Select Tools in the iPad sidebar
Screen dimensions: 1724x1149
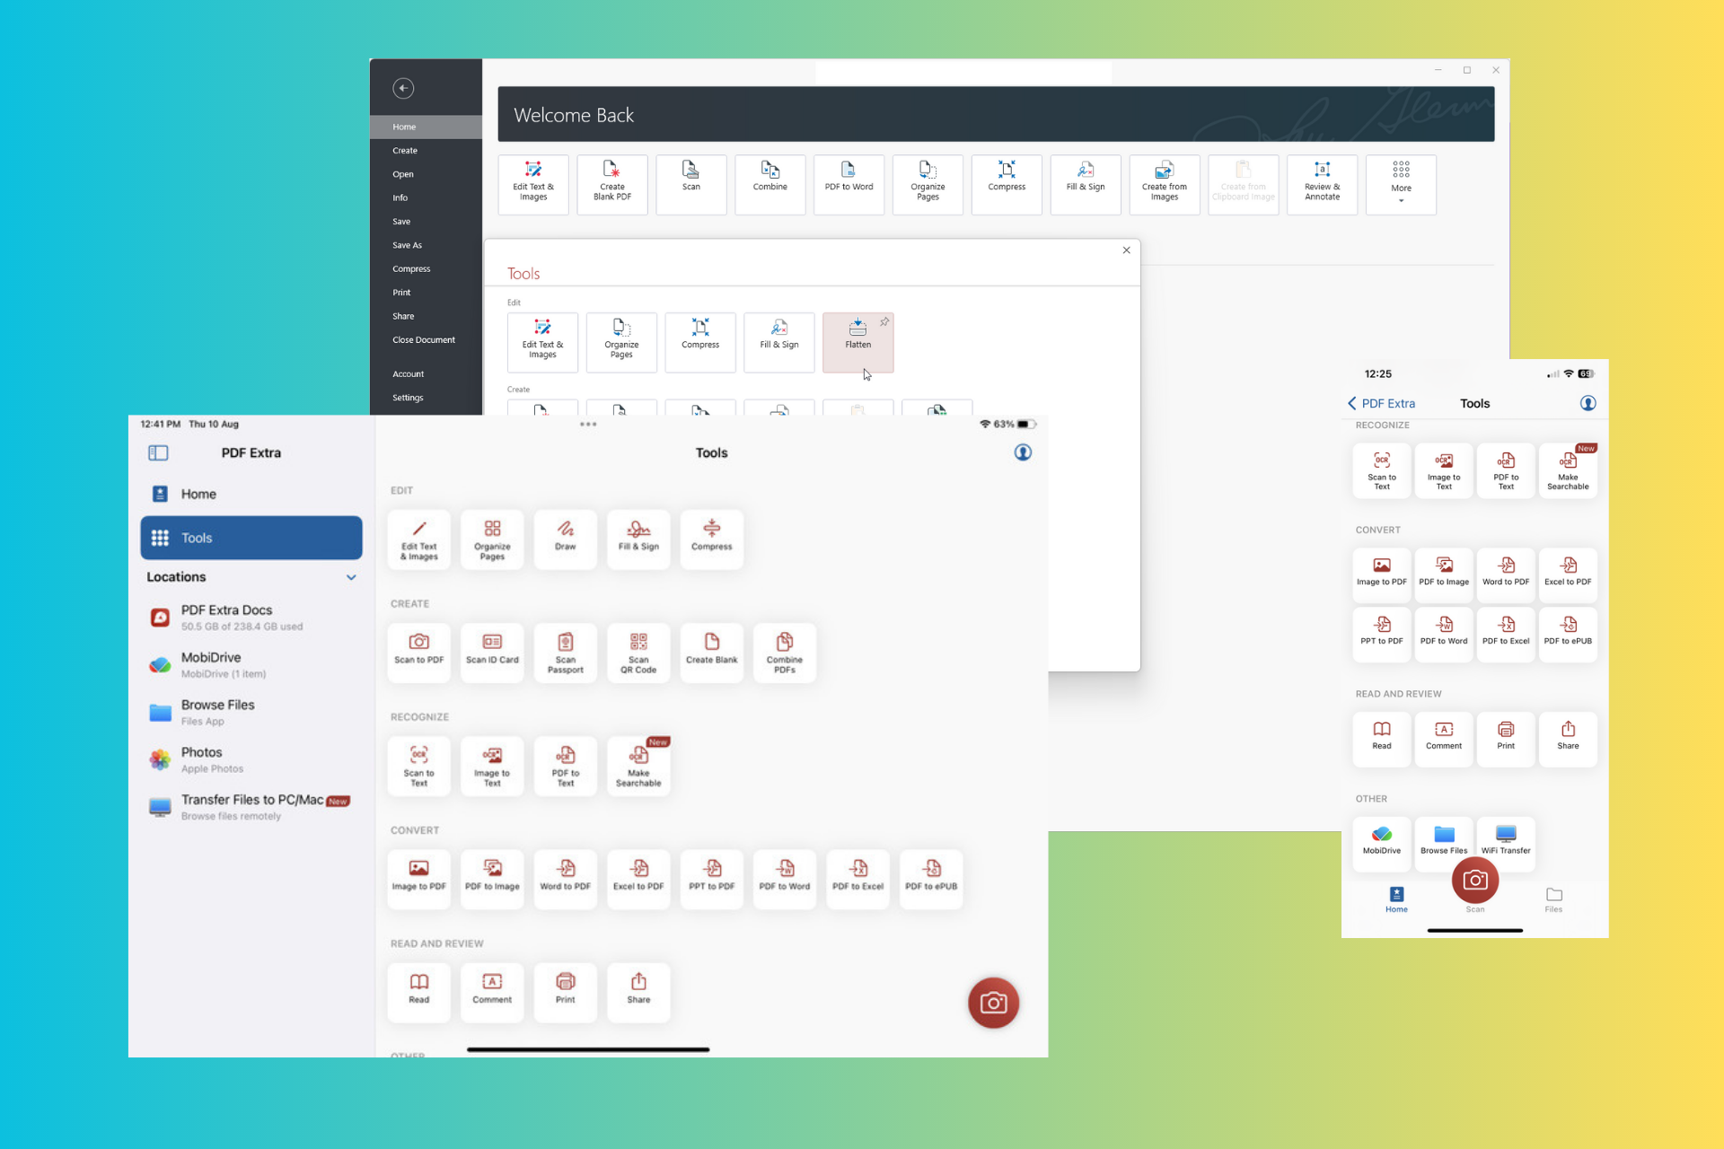[251, 538]
